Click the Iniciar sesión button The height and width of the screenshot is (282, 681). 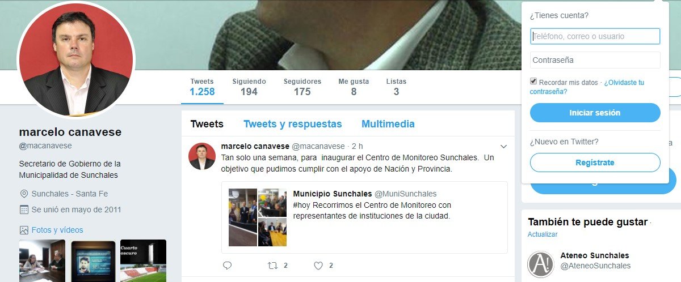click(x=595, y=113)
